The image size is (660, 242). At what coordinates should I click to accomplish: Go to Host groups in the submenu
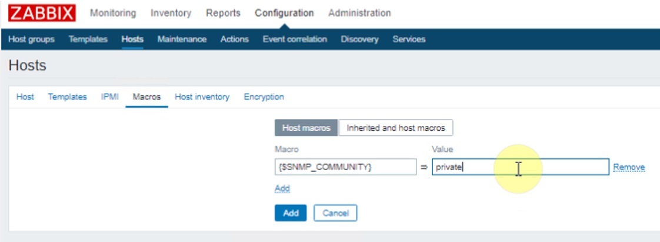[x=32, y=39]
